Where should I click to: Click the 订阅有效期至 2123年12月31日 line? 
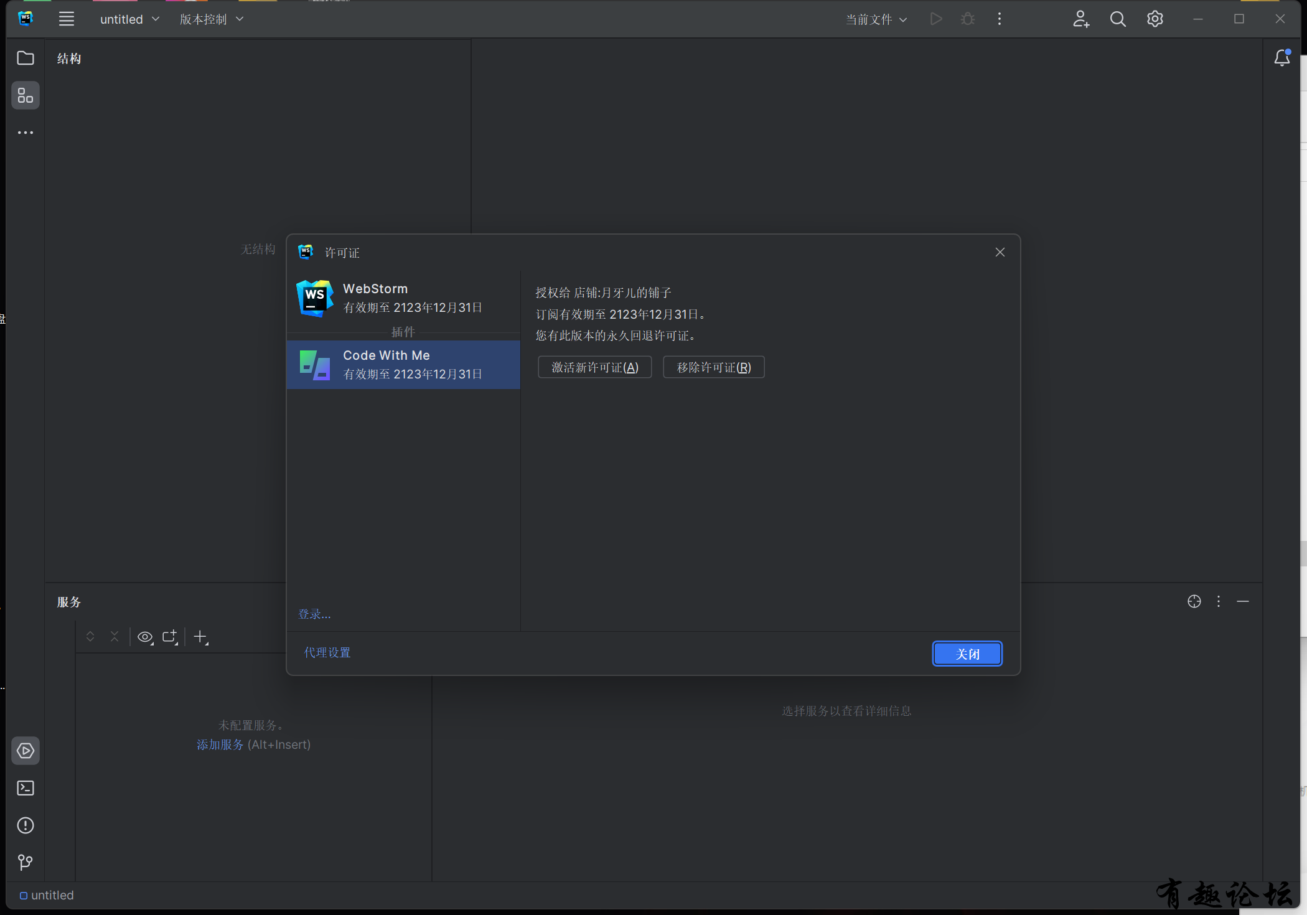(x=621, y=314)
